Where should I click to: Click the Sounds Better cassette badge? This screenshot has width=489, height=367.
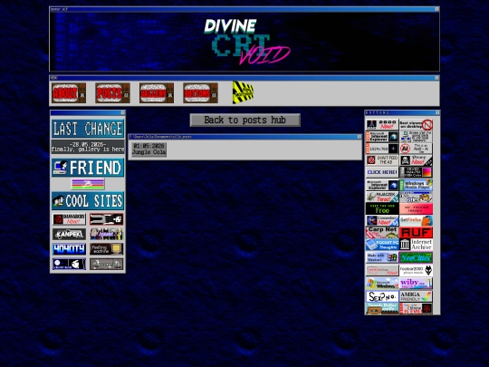pos(382,308)
